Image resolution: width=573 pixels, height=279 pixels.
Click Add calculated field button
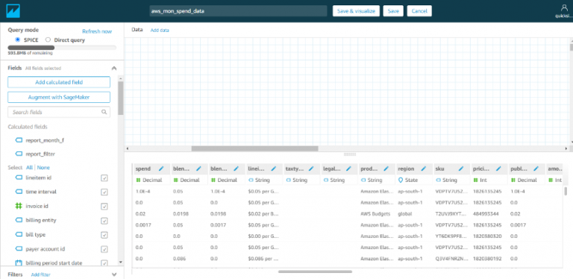pos(59,82)
